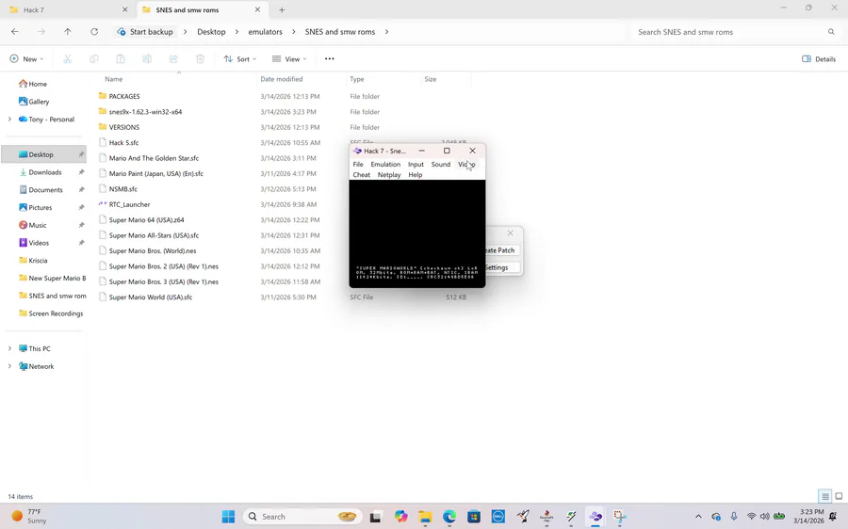Open the View dropdown
848x529 pixels.
click(x=289, y=59)
